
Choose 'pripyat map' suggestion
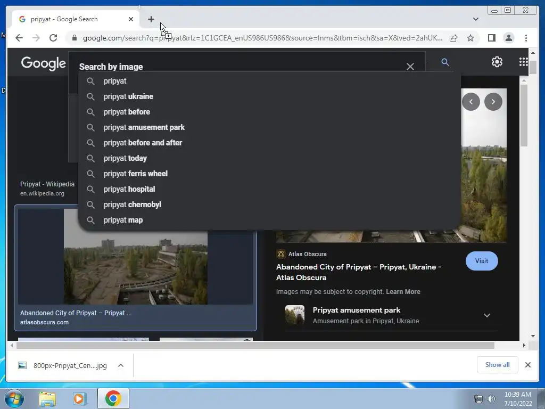click(269, 220)
